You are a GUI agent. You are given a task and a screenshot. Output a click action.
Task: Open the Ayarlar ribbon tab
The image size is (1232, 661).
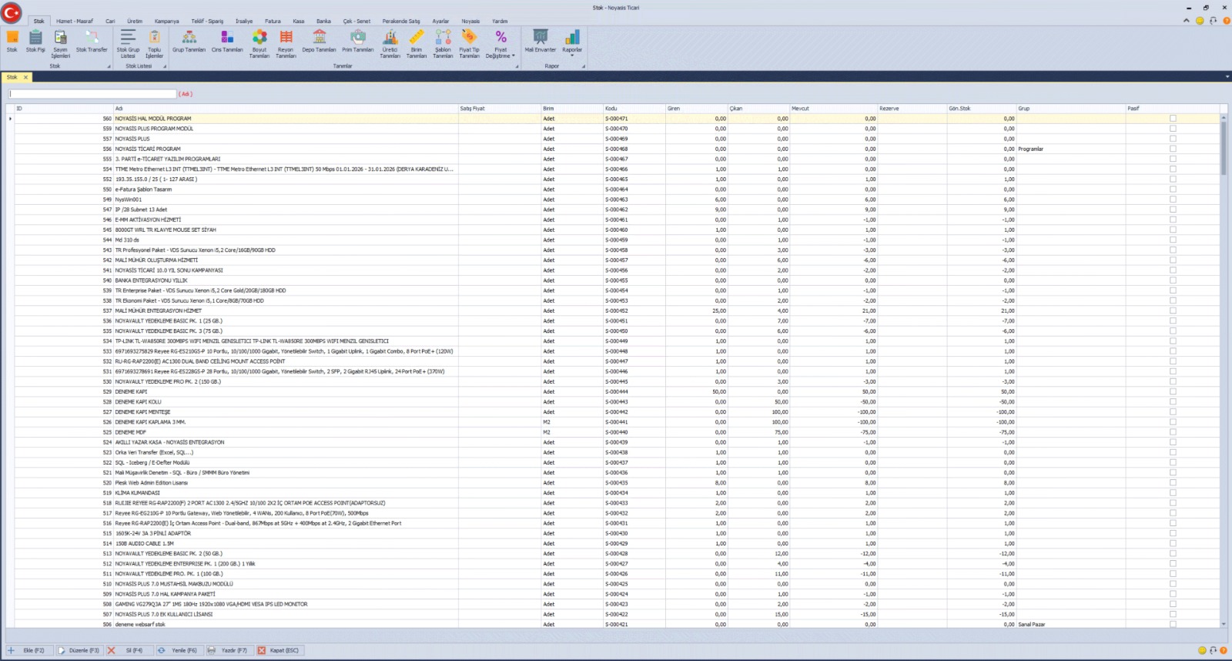(440, 22)
